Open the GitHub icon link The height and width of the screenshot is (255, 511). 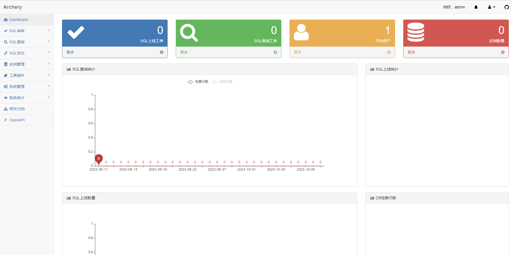click(x=506, y=7)
